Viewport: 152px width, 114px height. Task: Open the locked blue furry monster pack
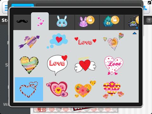click(x=112, y=22)
